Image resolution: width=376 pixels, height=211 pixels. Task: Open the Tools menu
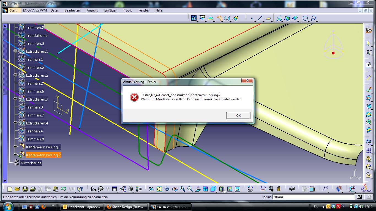[128, 10]
